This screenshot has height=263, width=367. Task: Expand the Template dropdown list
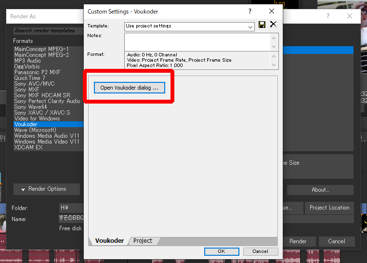pyautogui.click(x=250, y=27)
